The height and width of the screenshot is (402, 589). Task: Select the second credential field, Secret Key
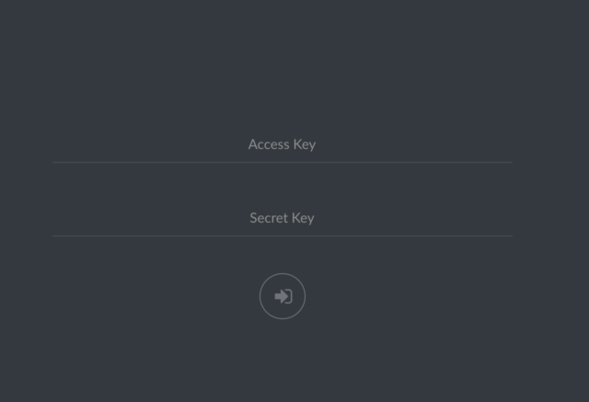[283, 218]
